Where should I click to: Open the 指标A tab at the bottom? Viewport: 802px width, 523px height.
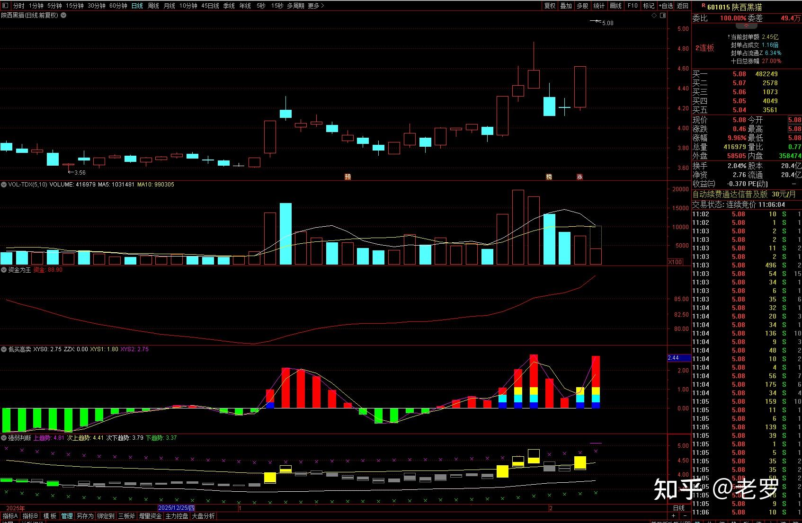(x=10, y=516)
